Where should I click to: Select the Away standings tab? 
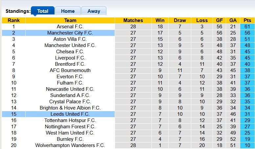pos(94,11)
